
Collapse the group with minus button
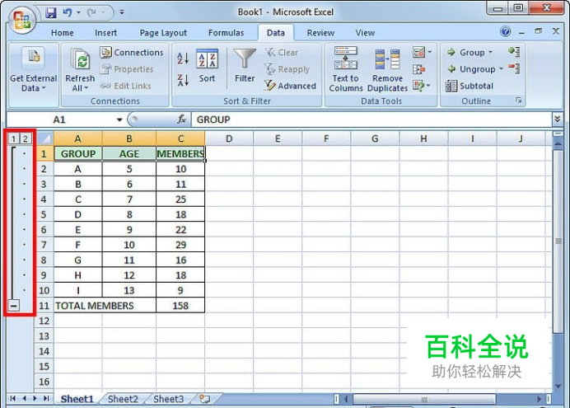(13, 306)
